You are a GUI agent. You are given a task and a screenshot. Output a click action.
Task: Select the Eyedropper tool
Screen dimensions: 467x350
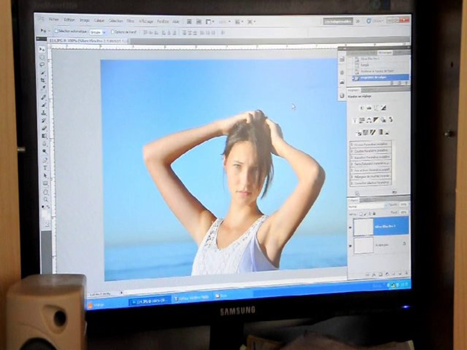(x=43, y=88)
